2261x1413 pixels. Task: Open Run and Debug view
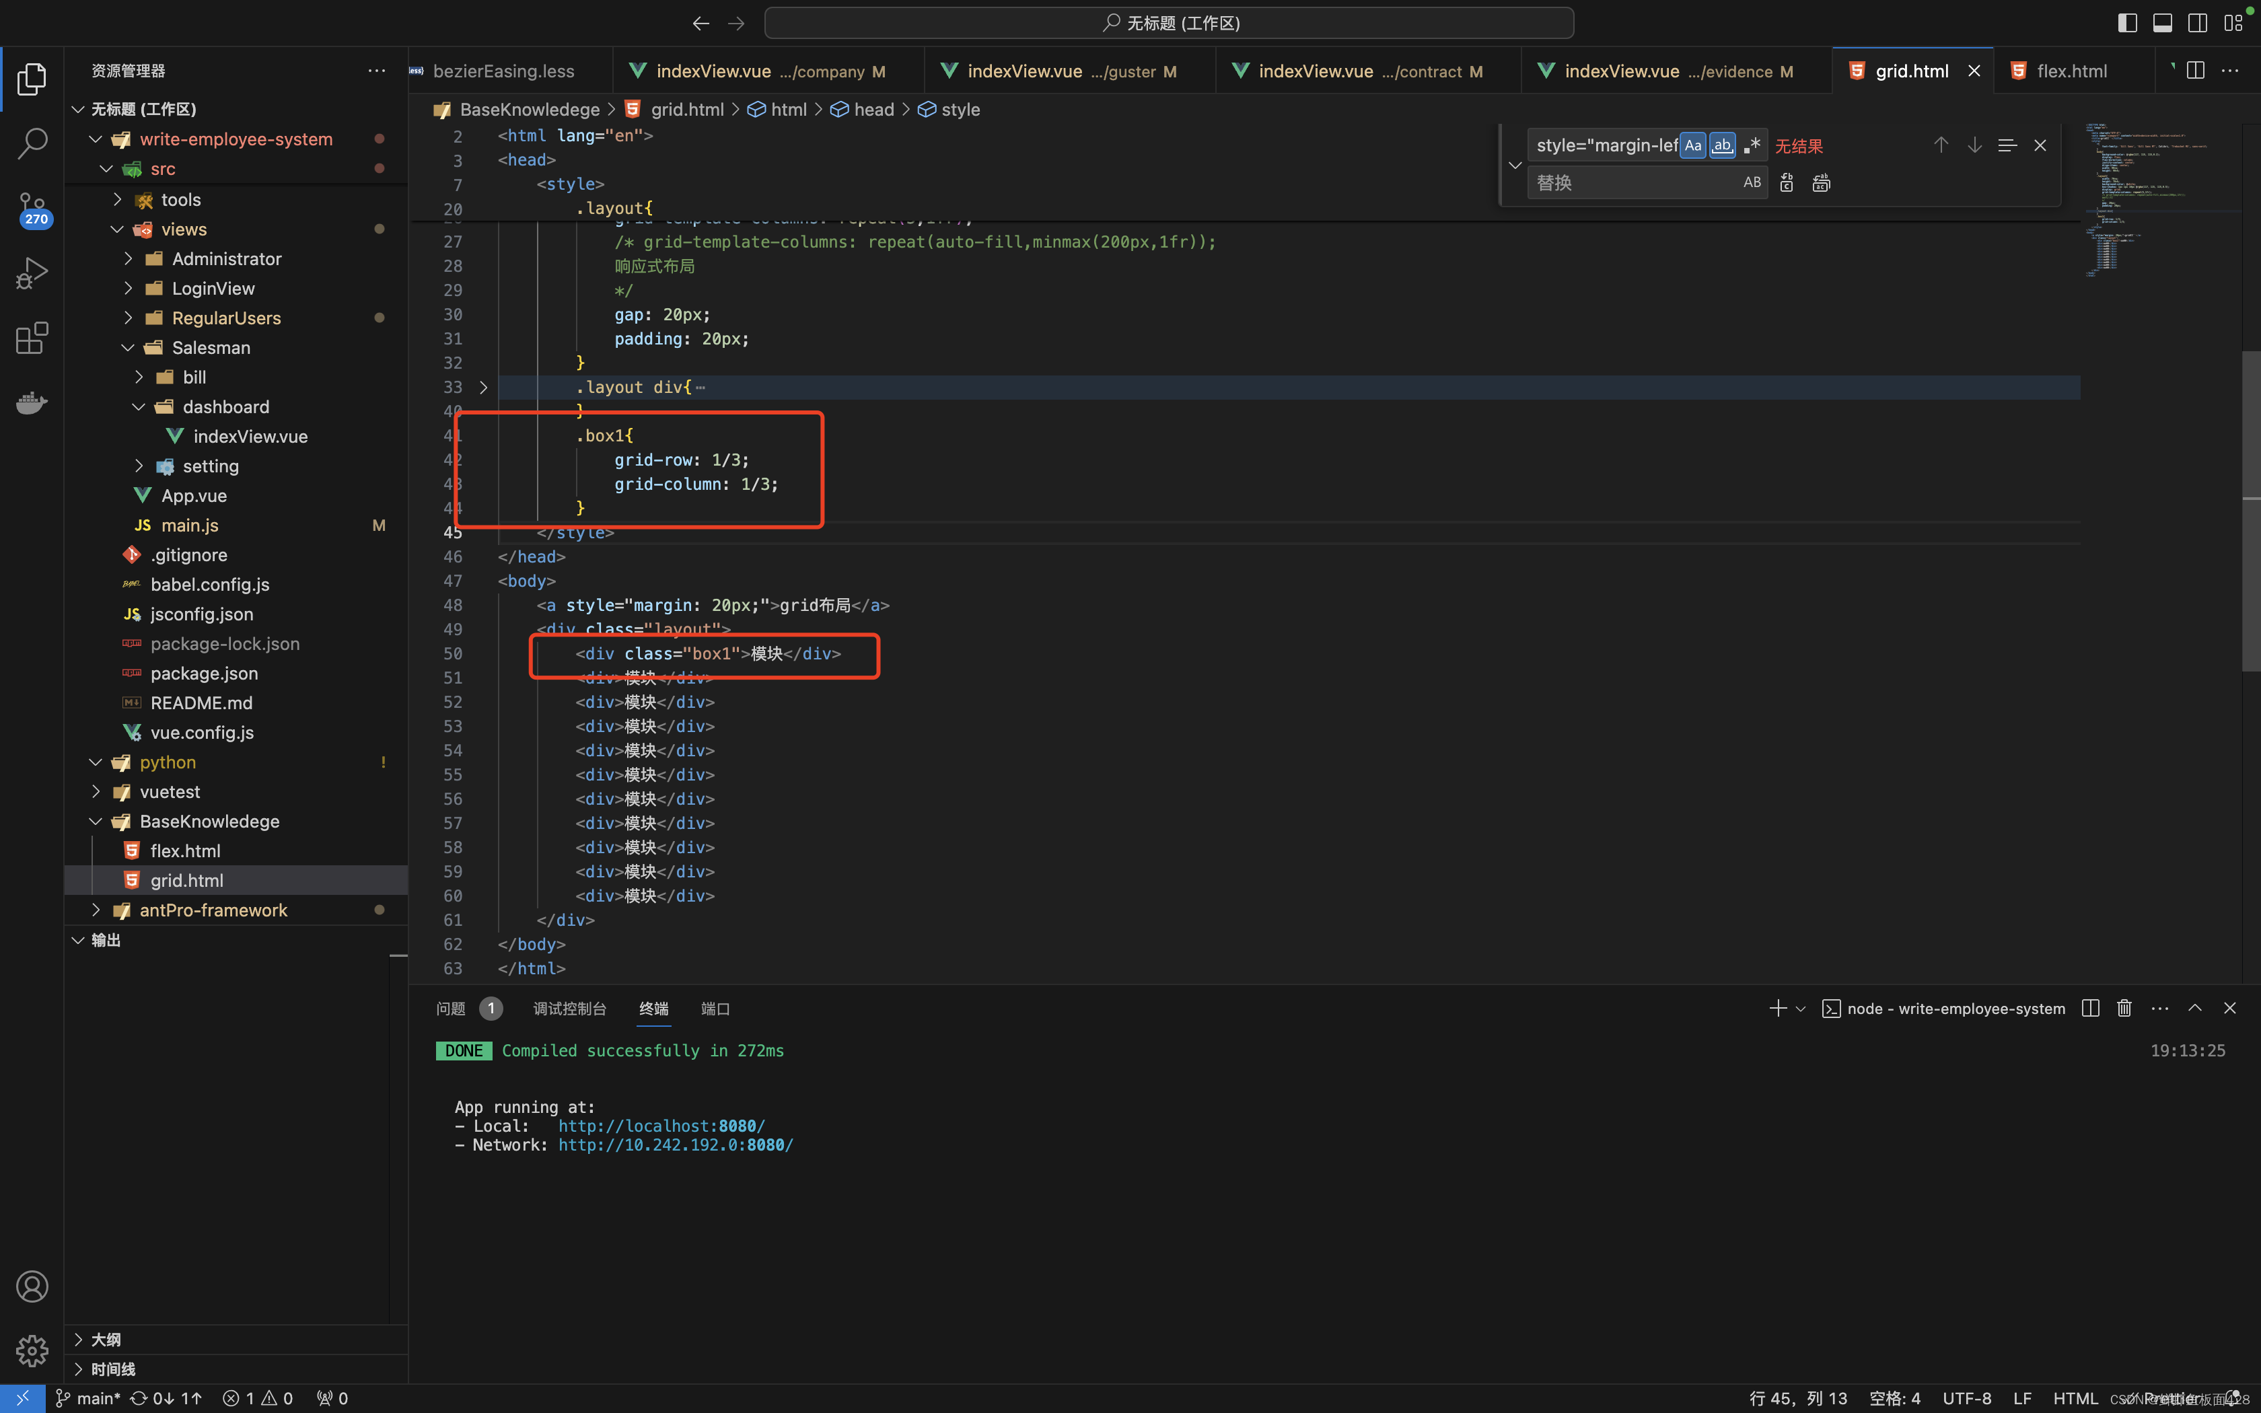32,273
